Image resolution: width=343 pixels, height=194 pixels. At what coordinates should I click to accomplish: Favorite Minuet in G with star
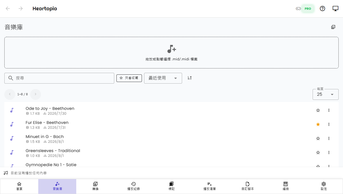click(318, 139)
